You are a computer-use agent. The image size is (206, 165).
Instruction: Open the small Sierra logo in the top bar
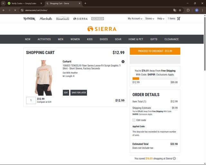(x=80, y=19)
